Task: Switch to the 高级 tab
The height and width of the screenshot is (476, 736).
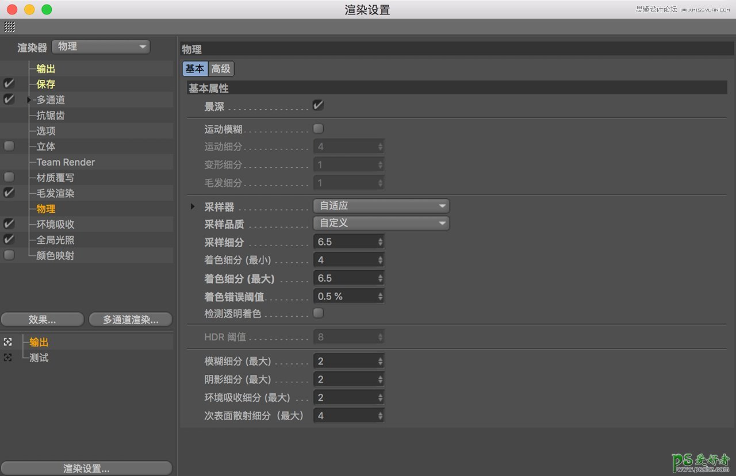Action: click(221, 69)
